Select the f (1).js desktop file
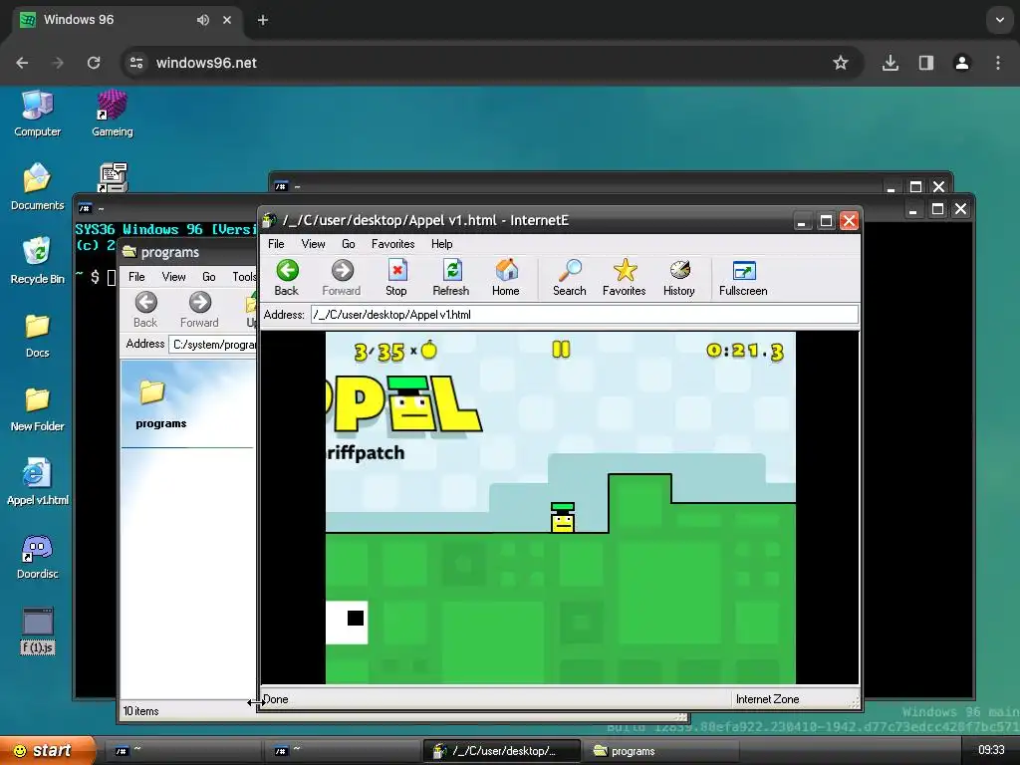This screenshot has width=1020, height=765. (x=38, y=631)
